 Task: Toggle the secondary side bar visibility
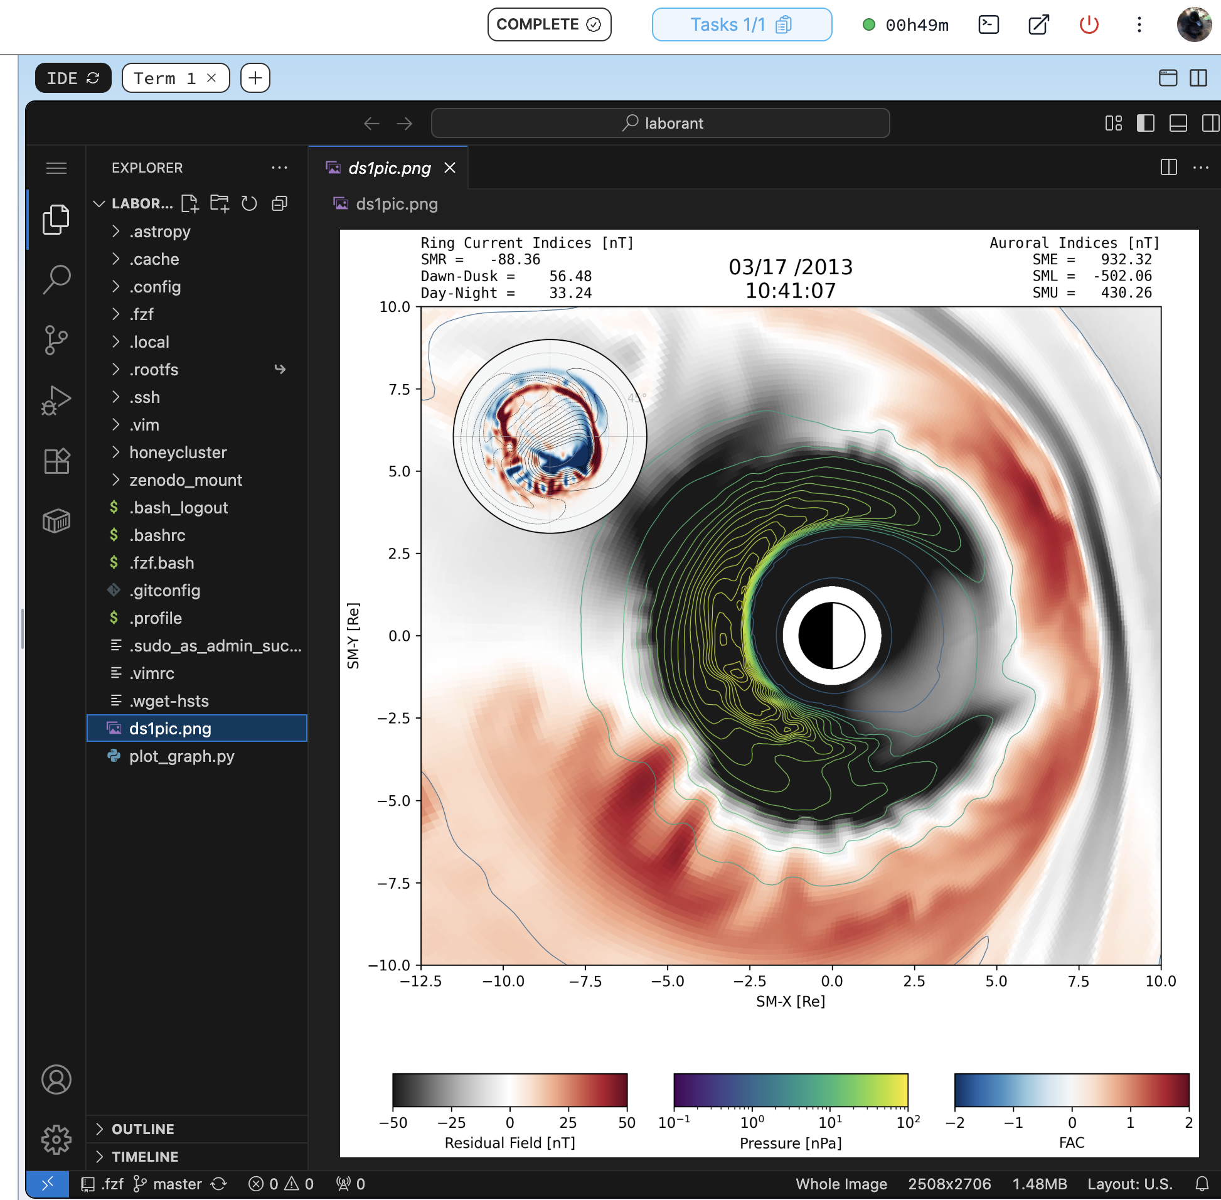[x=1210, y=123]
